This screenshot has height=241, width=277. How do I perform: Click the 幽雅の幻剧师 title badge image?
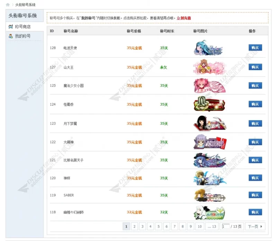click(x=209, y=213)
